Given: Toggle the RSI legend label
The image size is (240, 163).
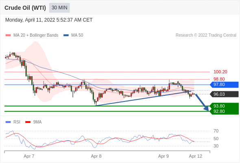Looking at the screenshot, I should (x=17, y=122).
